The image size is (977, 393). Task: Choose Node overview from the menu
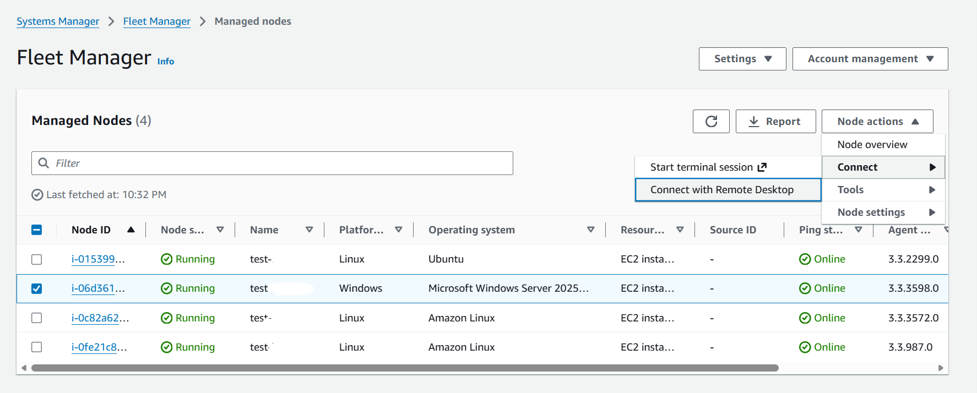pos(883,145)
